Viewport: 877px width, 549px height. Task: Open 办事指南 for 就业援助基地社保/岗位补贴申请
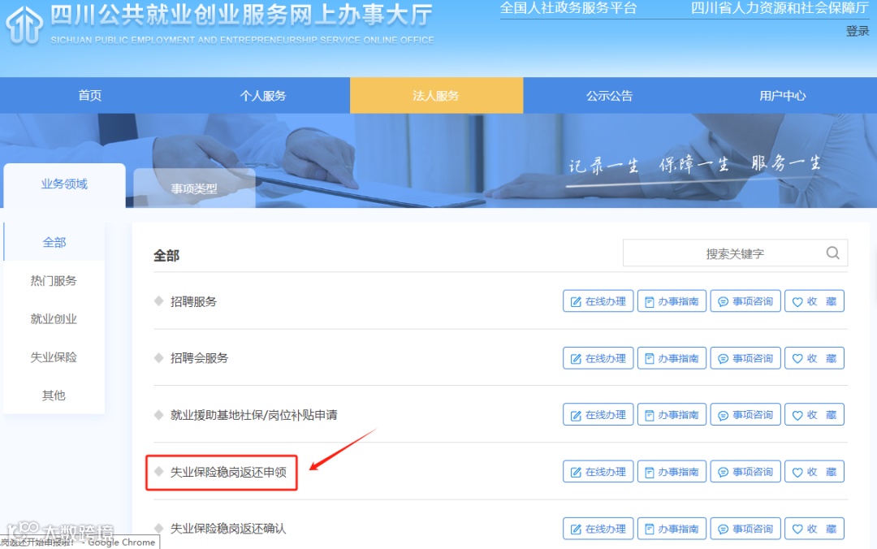[x=672, y=415]
